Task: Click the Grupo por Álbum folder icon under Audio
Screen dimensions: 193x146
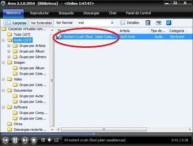Action: coord(15,51)
